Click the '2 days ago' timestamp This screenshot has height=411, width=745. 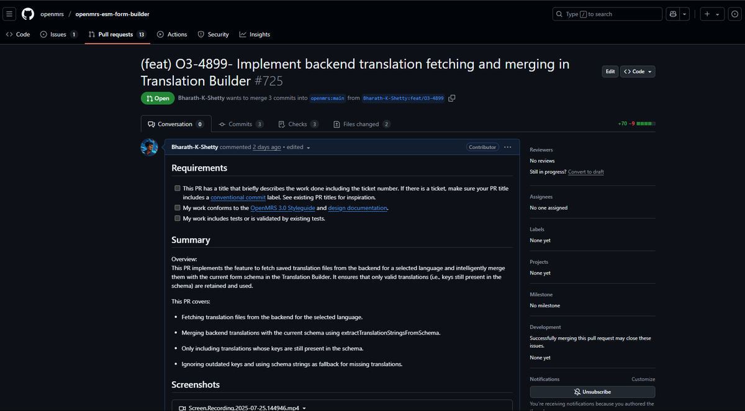click(x=266, y=147)
